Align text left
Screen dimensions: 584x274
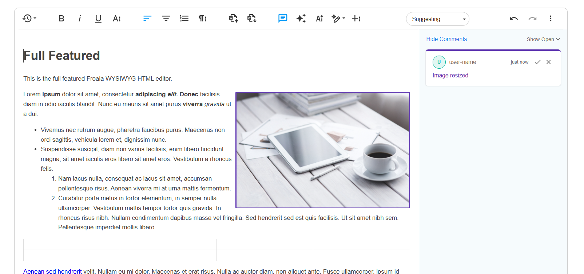[147, 19]
